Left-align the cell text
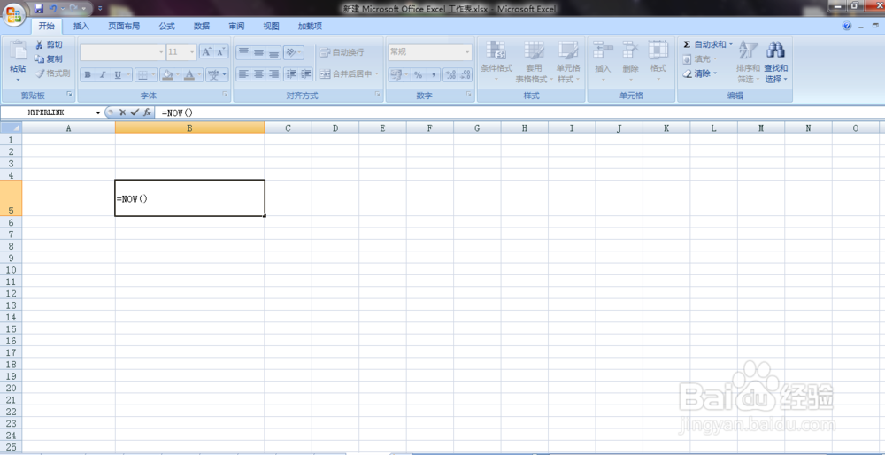885x455 pixels. 244,74
